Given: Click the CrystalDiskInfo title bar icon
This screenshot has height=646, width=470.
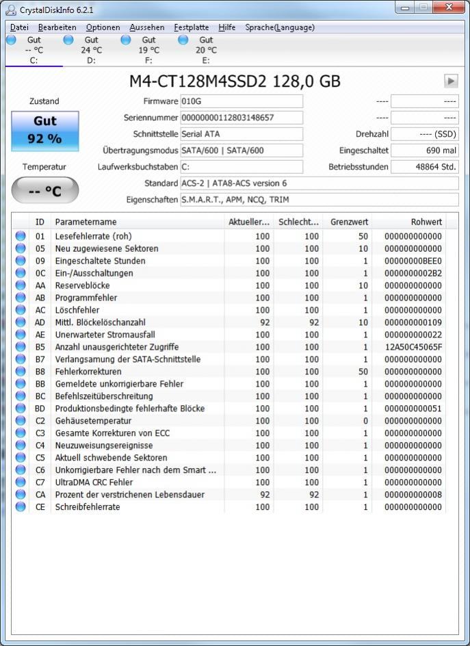Looking at the screenshot, I should 11,10.
